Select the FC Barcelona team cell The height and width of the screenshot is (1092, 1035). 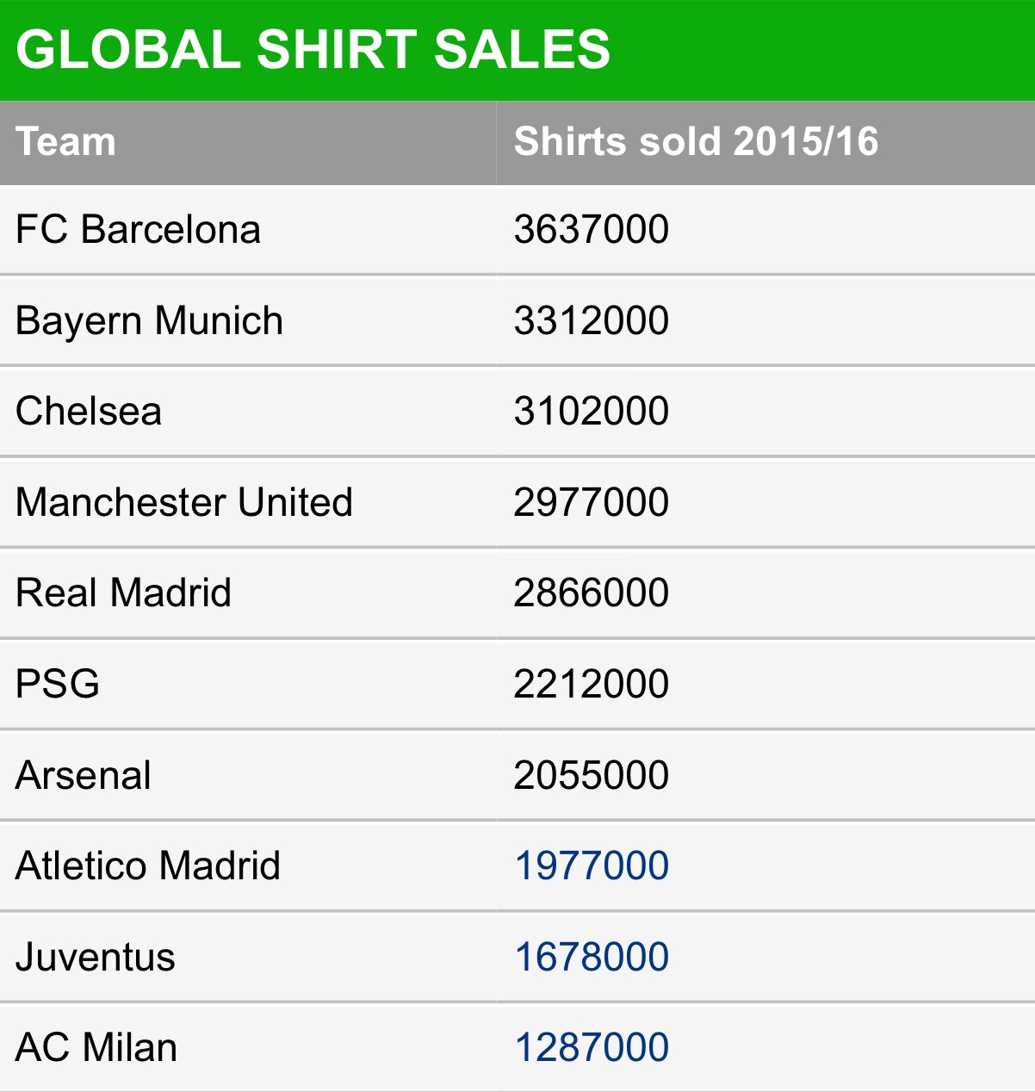click(x=138, y=230)
